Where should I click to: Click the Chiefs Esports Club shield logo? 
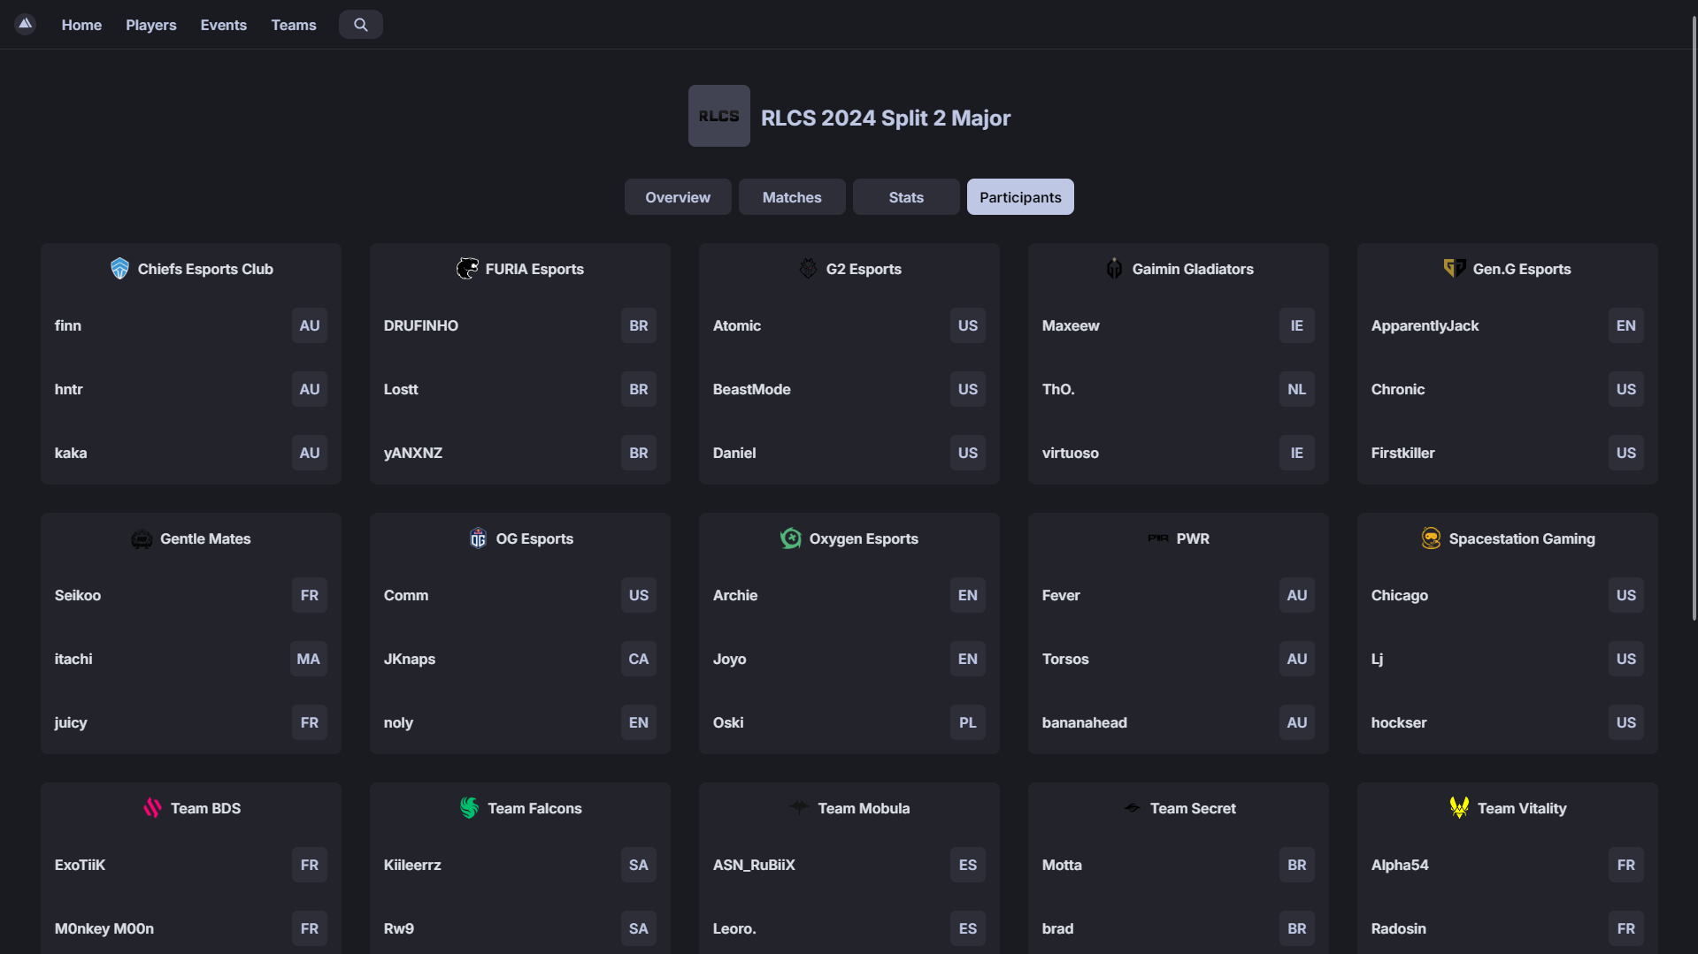click(x=119, y=269)
